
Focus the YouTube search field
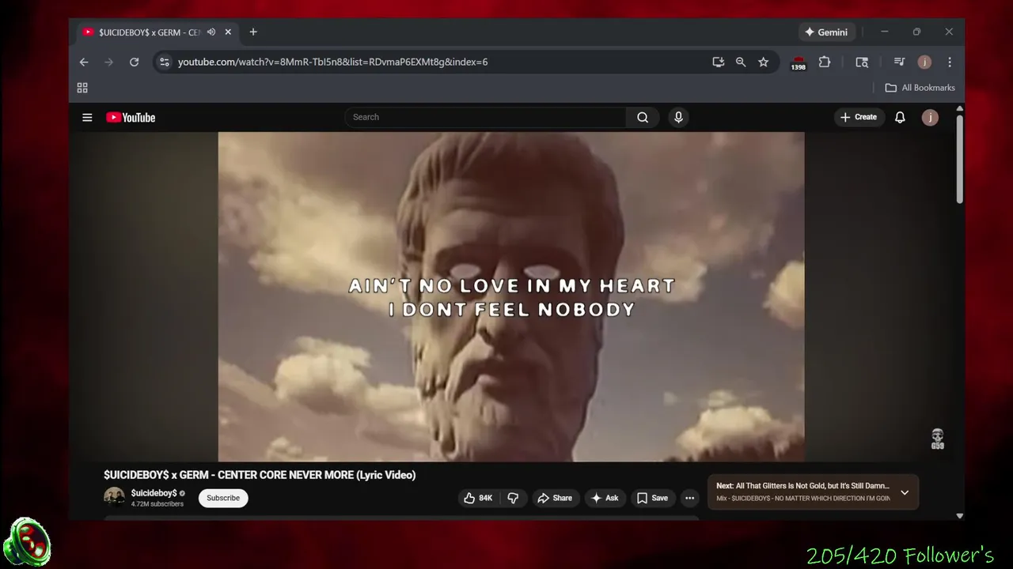coord(485,117)
